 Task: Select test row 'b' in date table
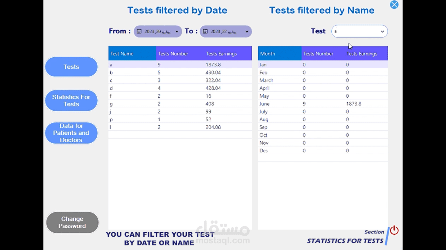point(180,73)
